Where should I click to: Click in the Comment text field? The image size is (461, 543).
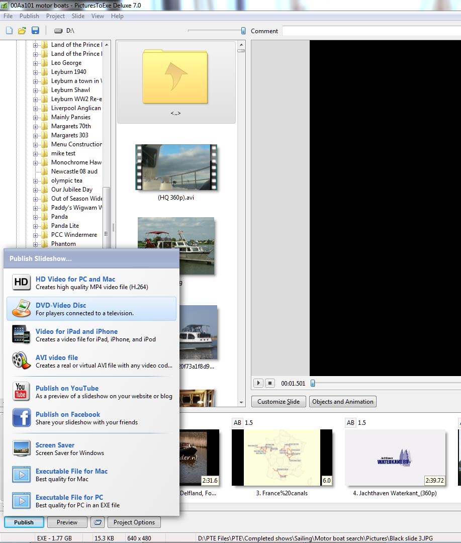pyautogui.click(x=371, y=31)
